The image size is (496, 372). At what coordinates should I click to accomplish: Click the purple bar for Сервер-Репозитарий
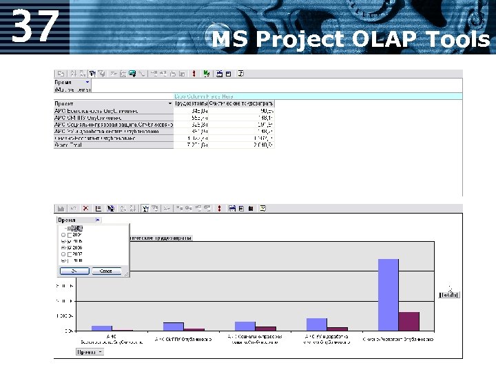click(409, 322)
